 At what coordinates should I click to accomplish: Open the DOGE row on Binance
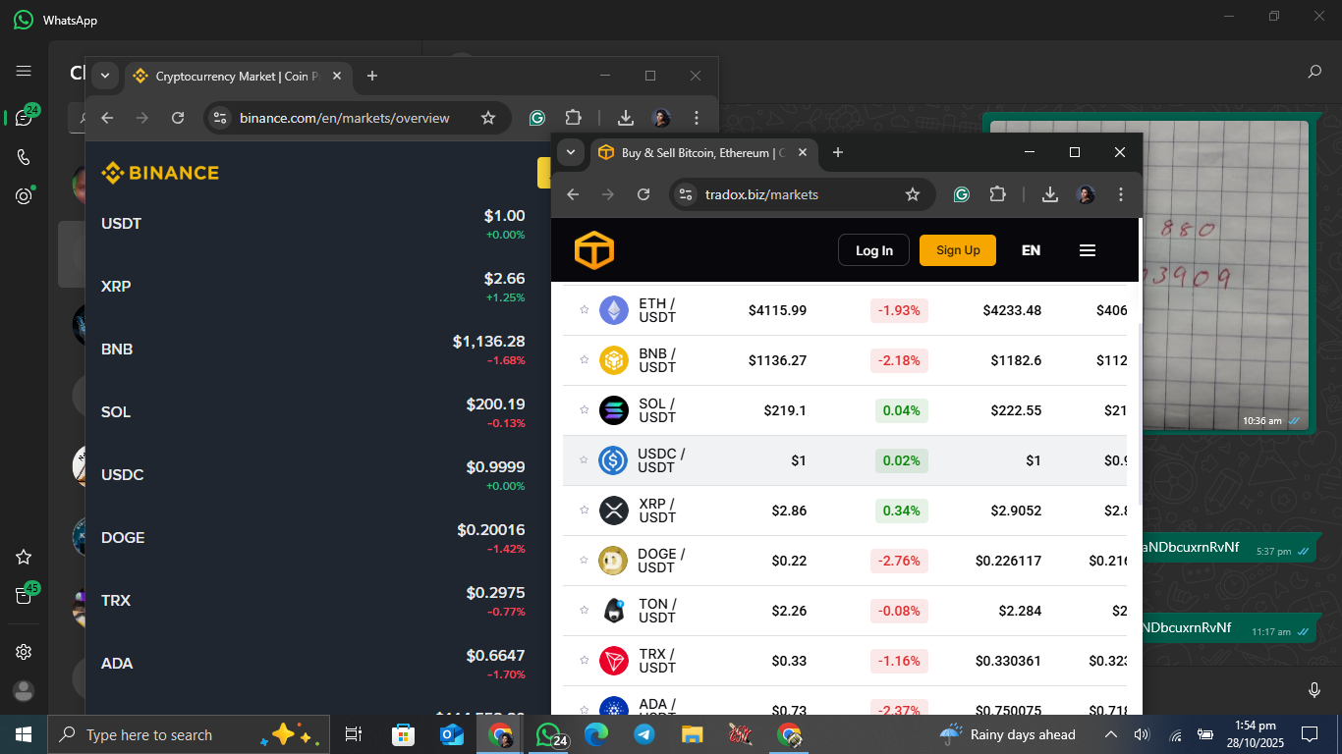click(x=313, y=538)
